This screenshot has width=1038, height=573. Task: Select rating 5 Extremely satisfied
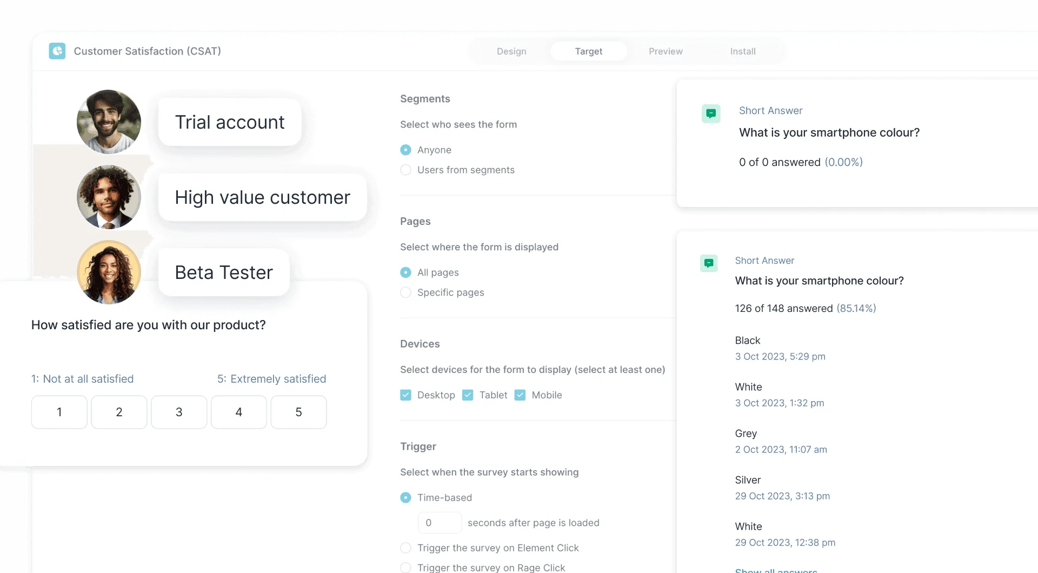[298, 412]
